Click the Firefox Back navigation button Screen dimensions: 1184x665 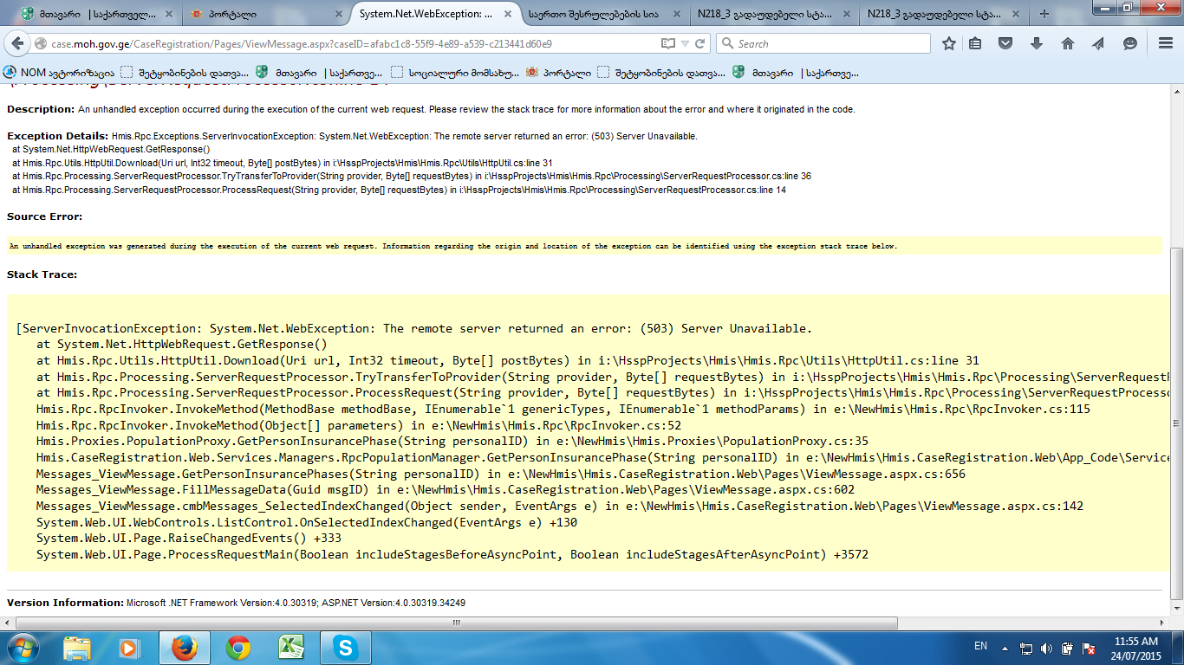(x=17, y=44)
